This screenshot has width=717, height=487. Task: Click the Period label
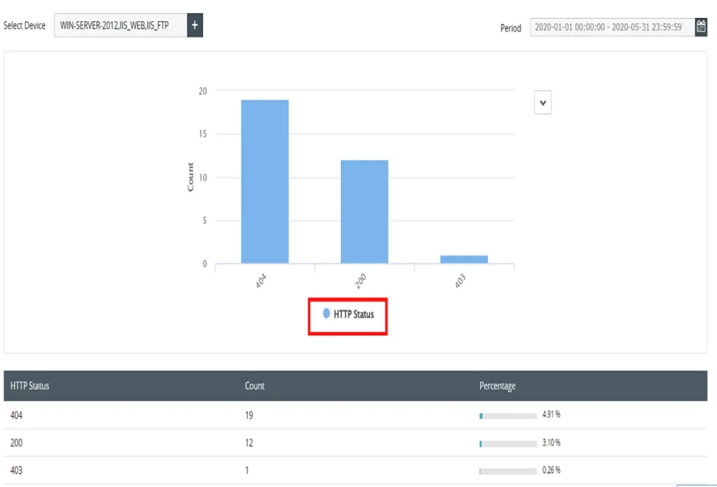pos(511,28)
